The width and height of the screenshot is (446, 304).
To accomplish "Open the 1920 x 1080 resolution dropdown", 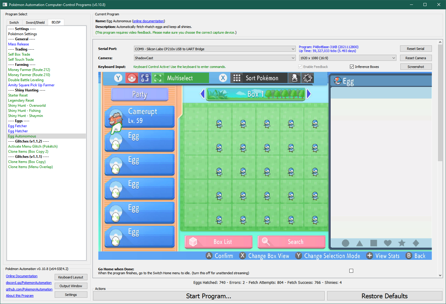I will coord(347,58).
